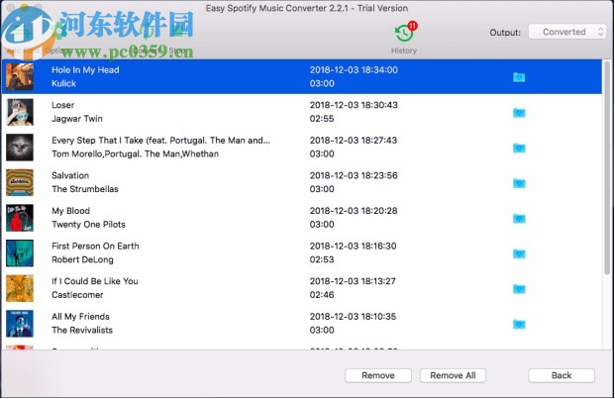Image resolution: width=615 pixels, height=399 pixels.
Task: Select Salvation album cover thumbnail
Action: 20,182
